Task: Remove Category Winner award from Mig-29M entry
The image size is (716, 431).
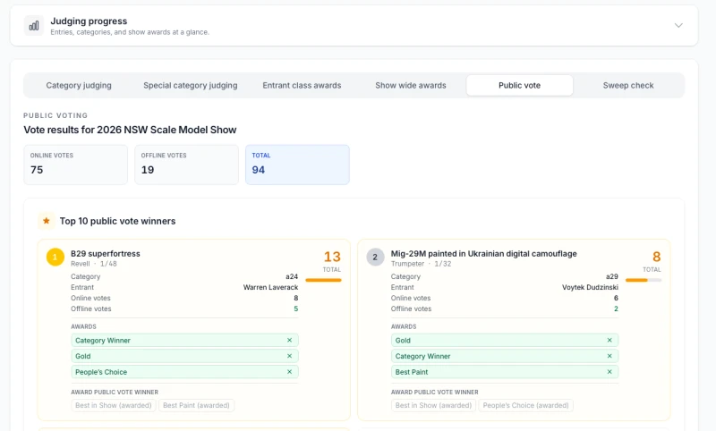Action: [x=609, y=356]
